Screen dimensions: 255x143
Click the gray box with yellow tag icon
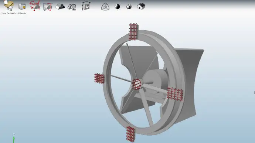[x=22, y=7]
